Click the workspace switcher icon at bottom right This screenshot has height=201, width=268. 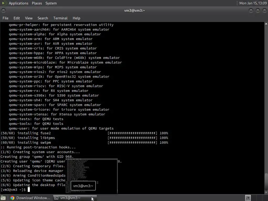(248, 198)
